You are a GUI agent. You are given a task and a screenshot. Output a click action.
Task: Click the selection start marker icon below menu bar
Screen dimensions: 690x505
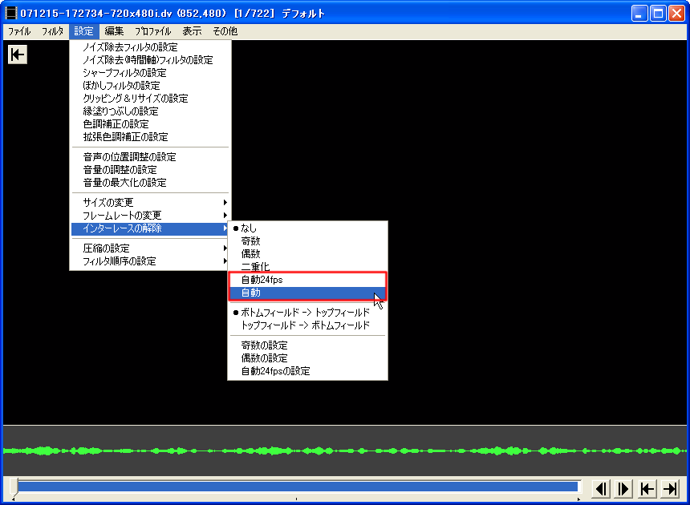point(17,55)
